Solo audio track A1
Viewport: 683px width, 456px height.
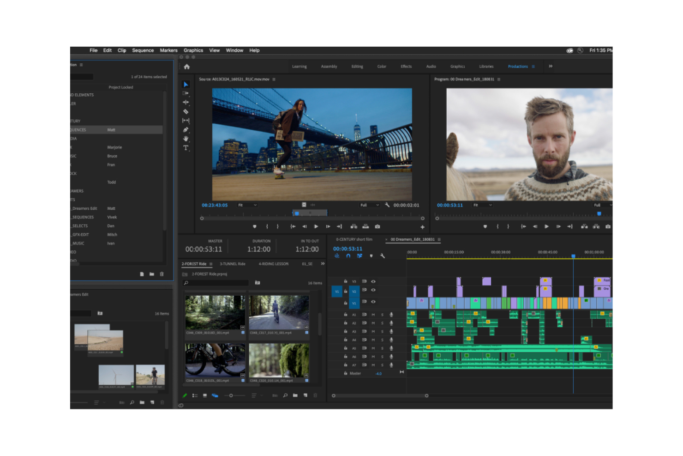click(x=383, y=314)
